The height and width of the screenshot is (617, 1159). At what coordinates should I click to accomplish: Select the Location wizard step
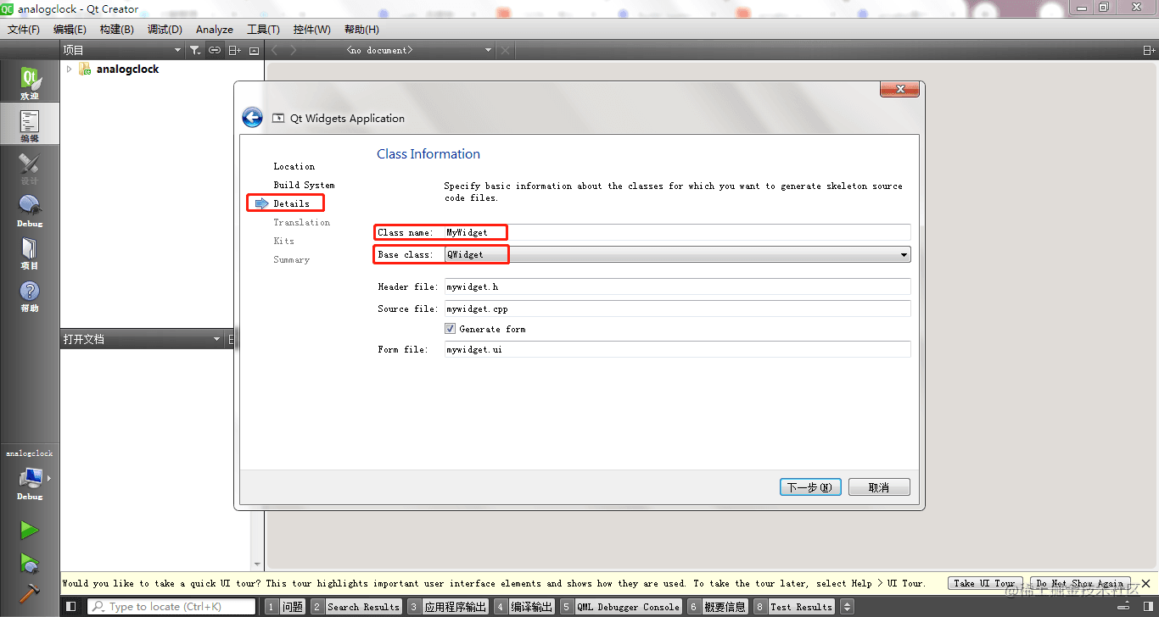tap(294, 166)
